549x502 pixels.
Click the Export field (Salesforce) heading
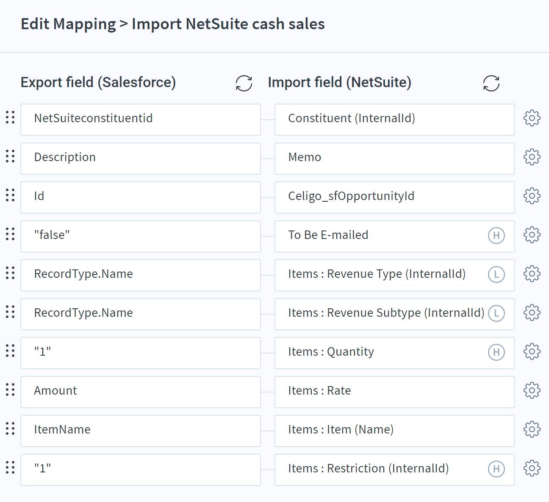tap(98, 82)
